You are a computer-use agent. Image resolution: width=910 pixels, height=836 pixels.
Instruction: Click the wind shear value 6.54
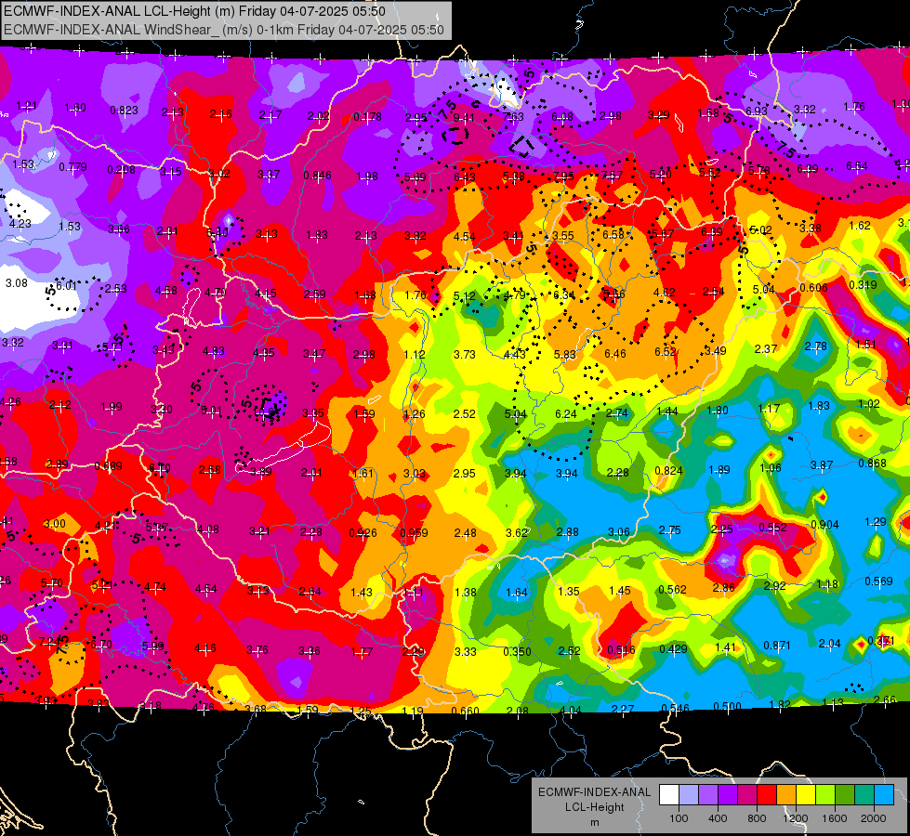(x=857, y=166)
